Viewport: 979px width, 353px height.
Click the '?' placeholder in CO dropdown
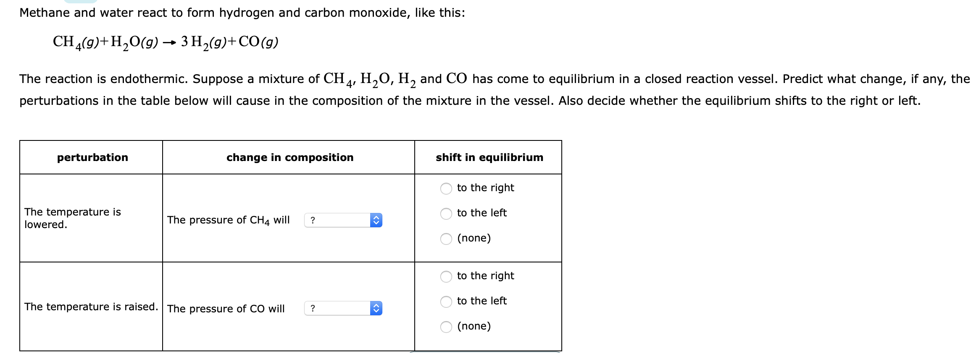coord(313,309)
